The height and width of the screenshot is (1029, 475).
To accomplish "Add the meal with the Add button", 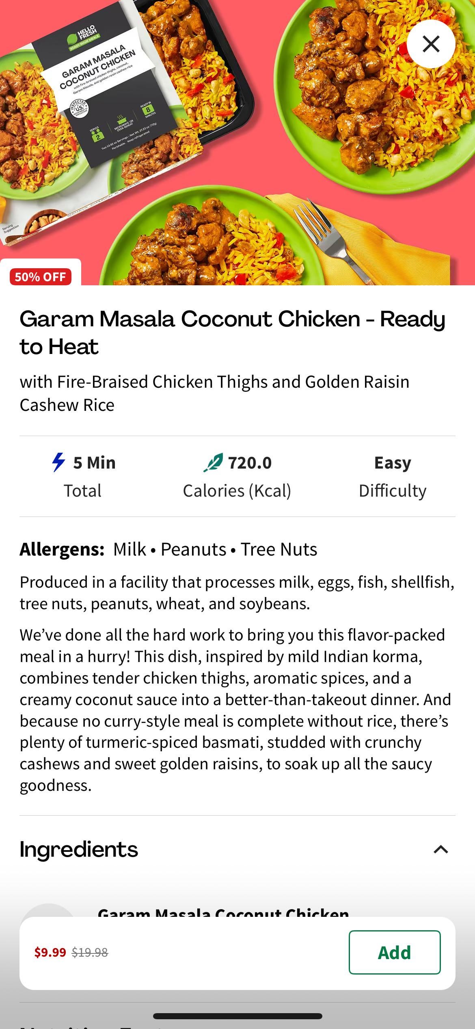I will 394,953.
